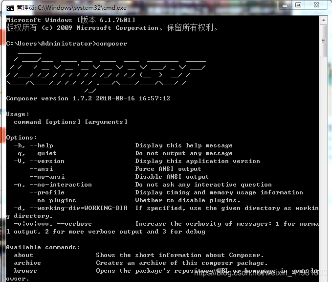This screenshot has height=282, width=332.
Task: Click the cmd.exe window title text
Action: coord(71,8)
